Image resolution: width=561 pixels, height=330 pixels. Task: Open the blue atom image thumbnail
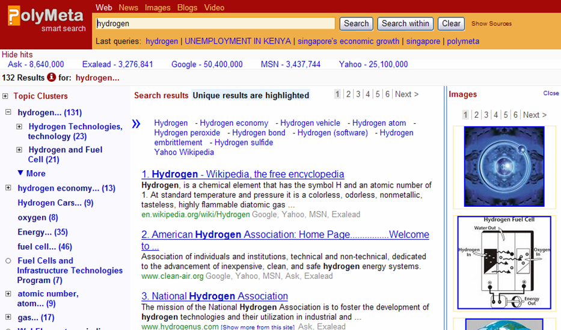[504, 167]
